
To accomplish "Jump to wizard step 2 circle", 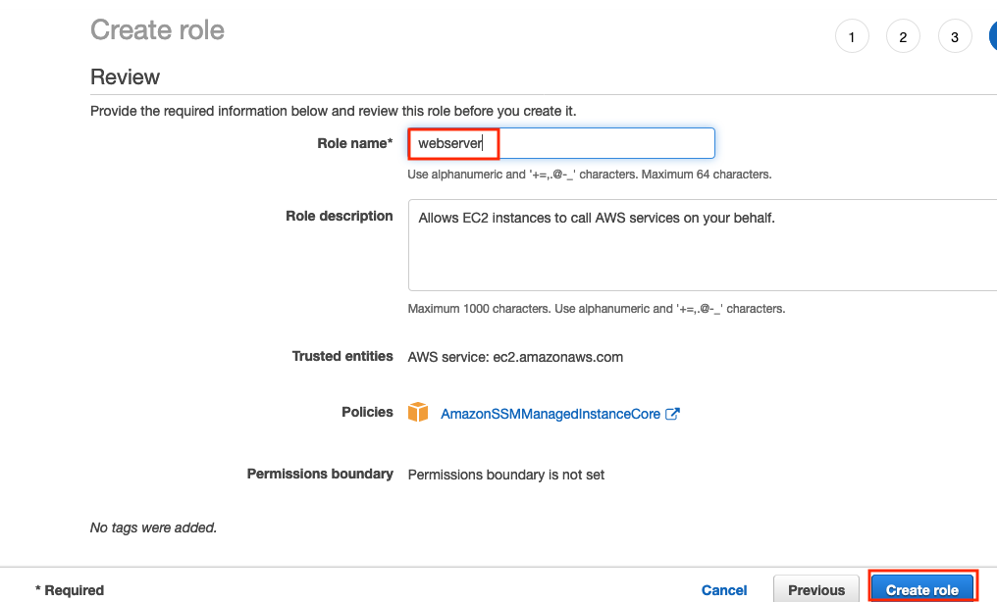I will [x=903, y=37].
